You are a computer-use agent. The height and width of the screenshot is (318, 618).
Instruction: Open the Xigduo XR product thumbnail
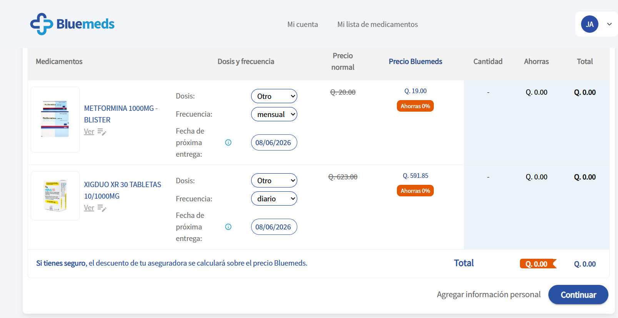(55, 196)
